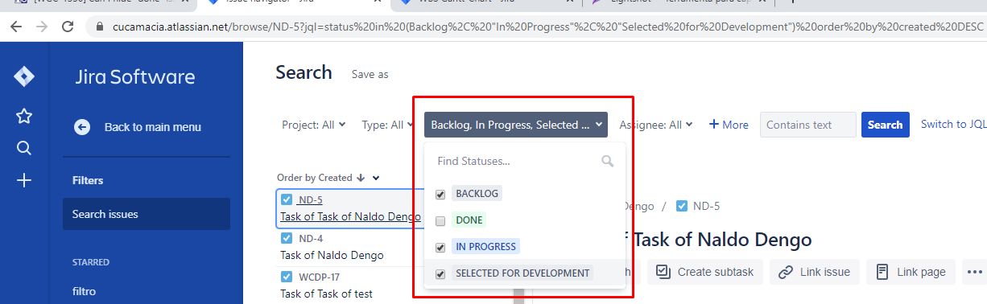
Task: Uncheck SELECTED FOR DEVELOPMENT checkbox
Action: [440, 273]
